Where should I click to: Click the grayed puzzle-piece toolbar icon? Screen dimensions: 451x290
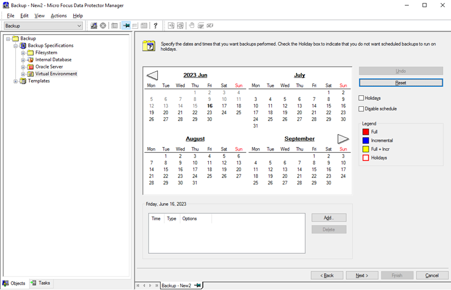point(180,26)
